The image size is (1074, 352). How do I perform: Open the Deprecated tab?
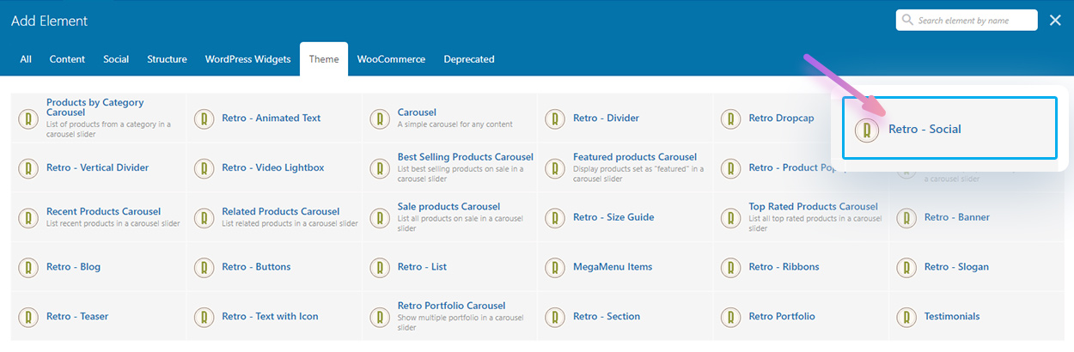pos(469,59)
